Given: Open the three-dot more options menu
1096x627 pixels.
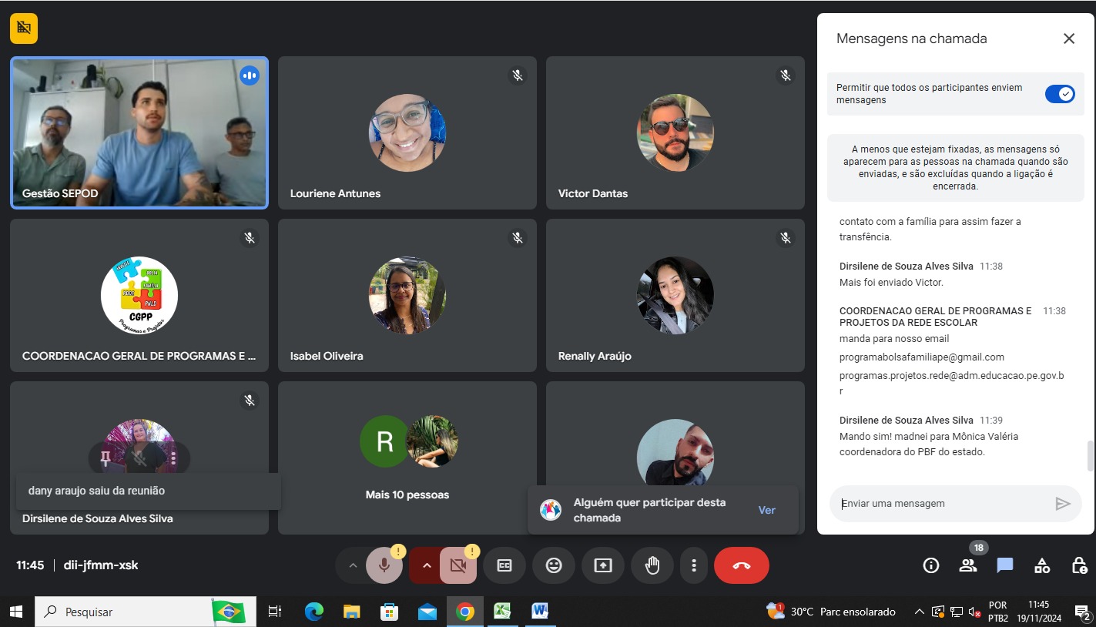Looking at the screenshot, I should [694, 565].
